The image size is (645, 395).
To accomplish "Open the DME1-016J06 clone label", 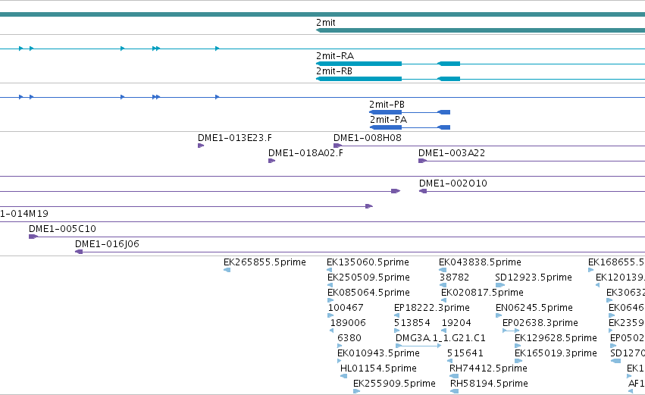I will pyautogui.click(x=107, y=244).
